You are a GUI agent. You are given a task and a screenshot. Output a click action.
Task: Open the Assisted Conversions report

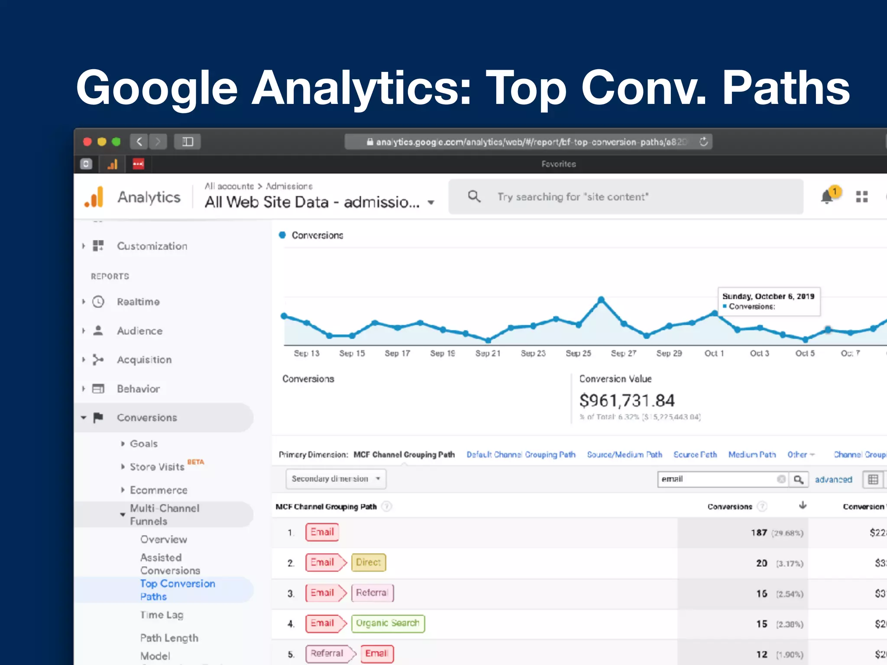169,564
